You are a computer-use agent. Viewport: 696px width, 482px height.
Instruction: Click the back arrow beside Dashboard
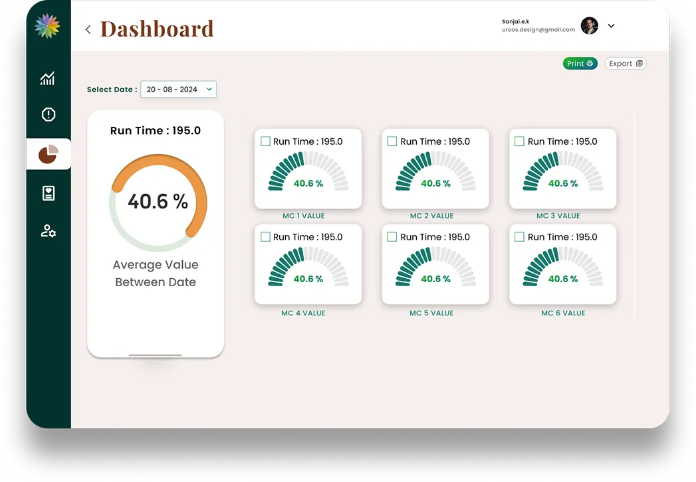coord(88,29)
